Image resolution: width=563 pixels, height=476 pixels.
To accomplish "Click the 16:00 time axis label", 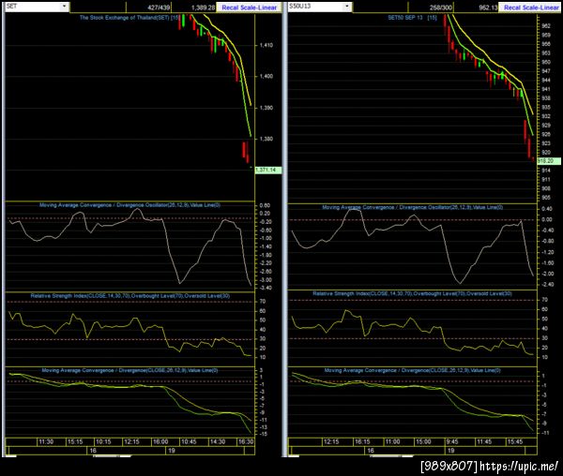I will 160,441.
